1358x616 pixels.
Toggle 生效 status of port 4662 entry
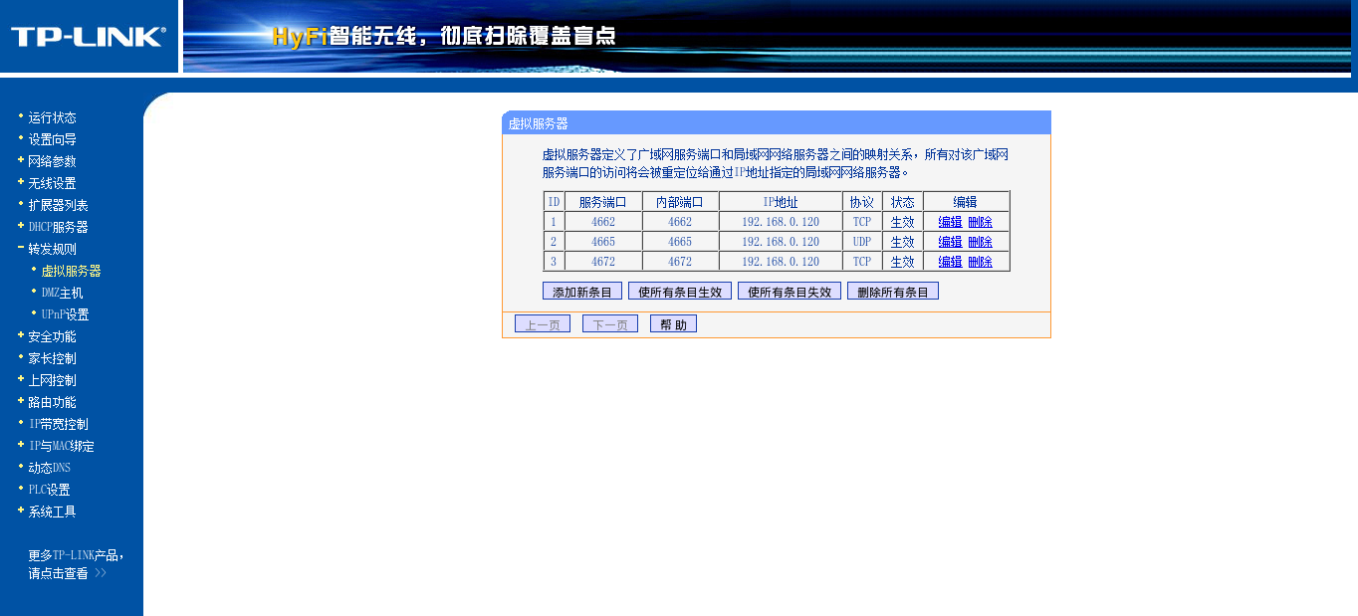tap(902, 222)
